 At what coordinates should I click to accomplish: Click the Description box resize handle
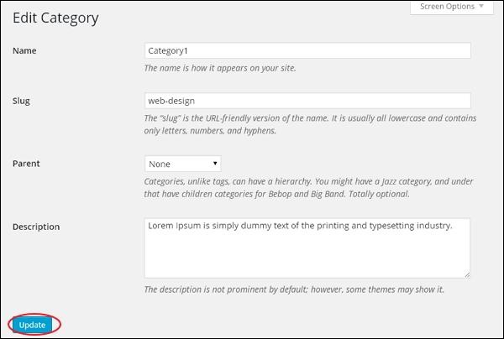(x=466, y=274)
